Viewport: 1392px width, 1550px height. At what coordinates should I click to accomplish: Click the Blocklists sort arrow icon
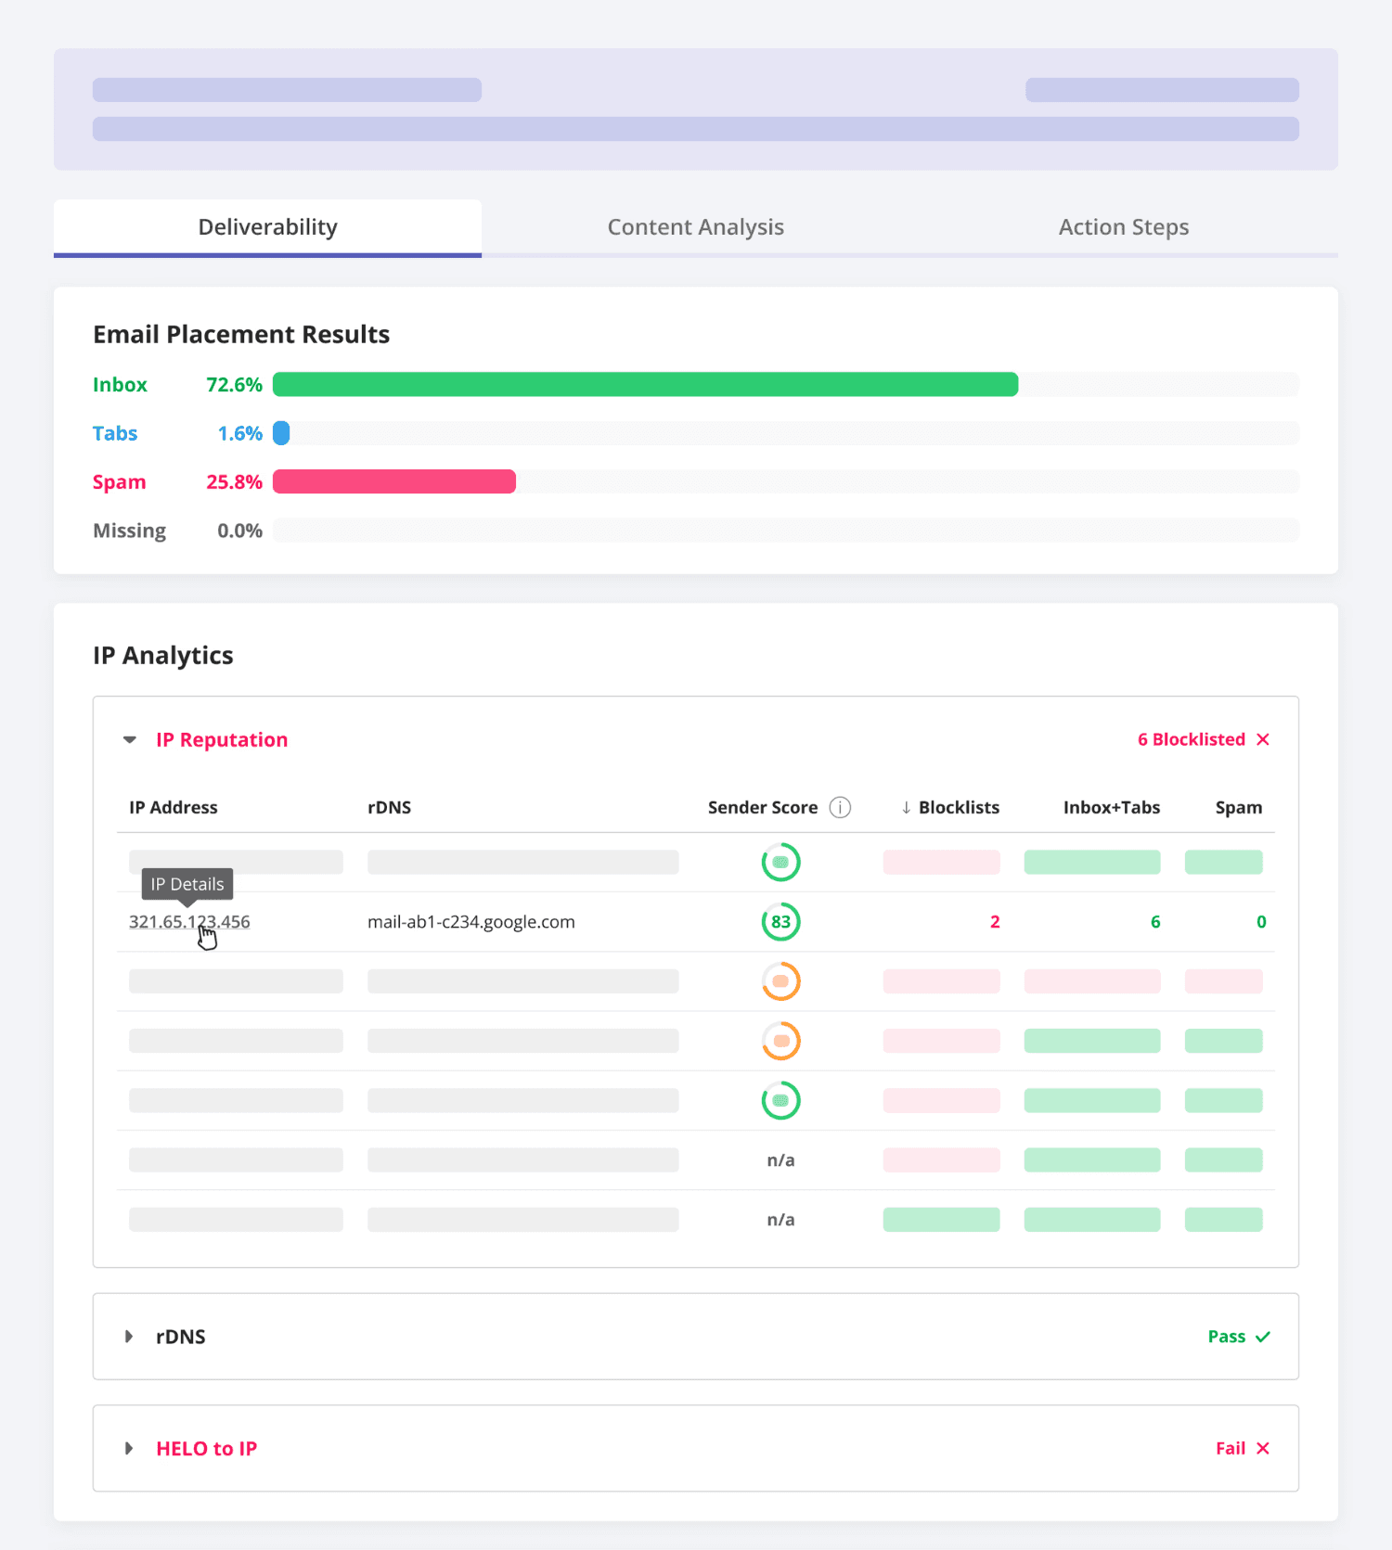(x=906, y=808)
